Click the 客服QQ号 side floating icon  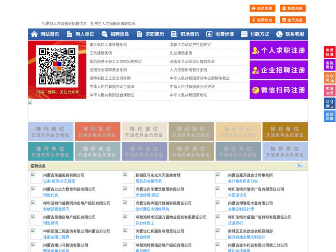pyautogui.click(x=329, y=91)
